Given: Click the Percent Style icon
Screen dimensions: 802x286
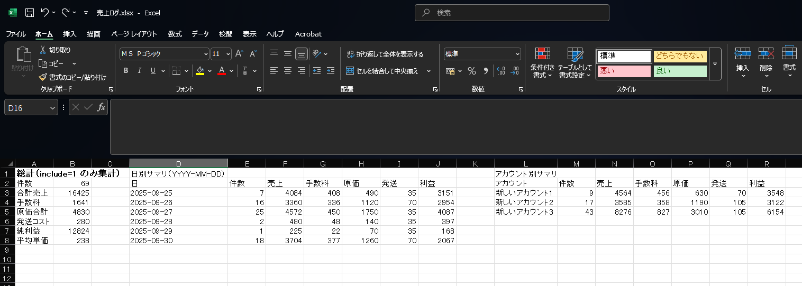Looking at the screenshot, I should [x=471, y=71].
